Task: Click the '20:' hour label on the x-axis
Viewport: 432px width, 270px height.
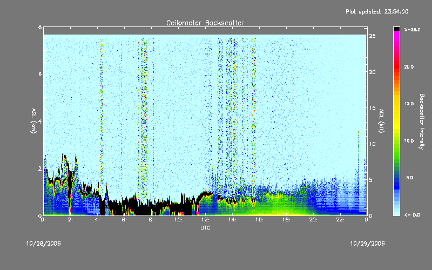Action: (x=313, y=220)
